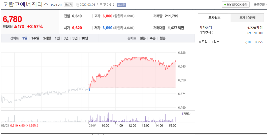The width and height of the screenshot is (269, 135).
Task: Click the 거래대금 value 1,427 백만
Action: [x=176, y=28]
